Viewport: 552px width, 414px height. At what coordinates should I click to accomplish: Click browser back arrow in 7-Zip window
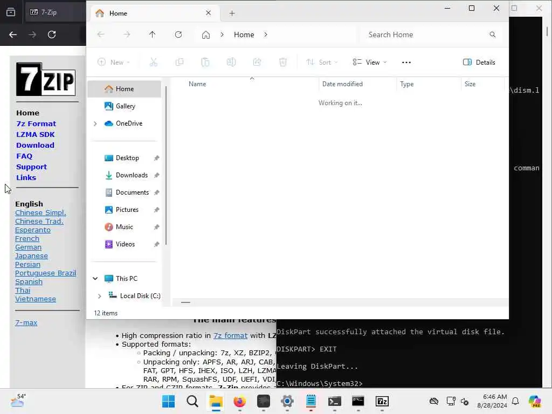[13, 34]
